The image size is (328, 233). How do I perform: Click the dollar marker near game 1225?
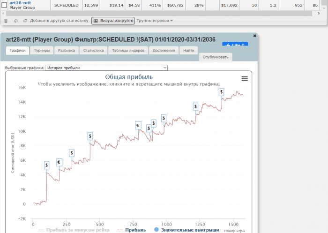coord(195,106)
